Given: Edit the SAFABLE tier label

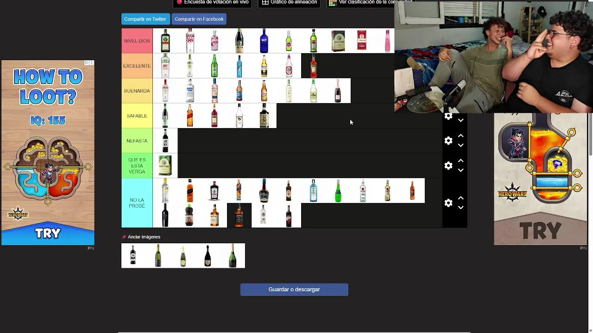Looking at the screenshot, I should (x=137, y=116).
